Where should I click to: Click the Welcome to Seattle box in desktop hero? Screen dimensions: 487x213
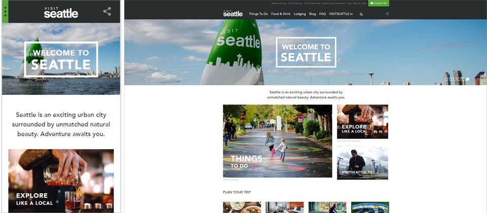306,52
